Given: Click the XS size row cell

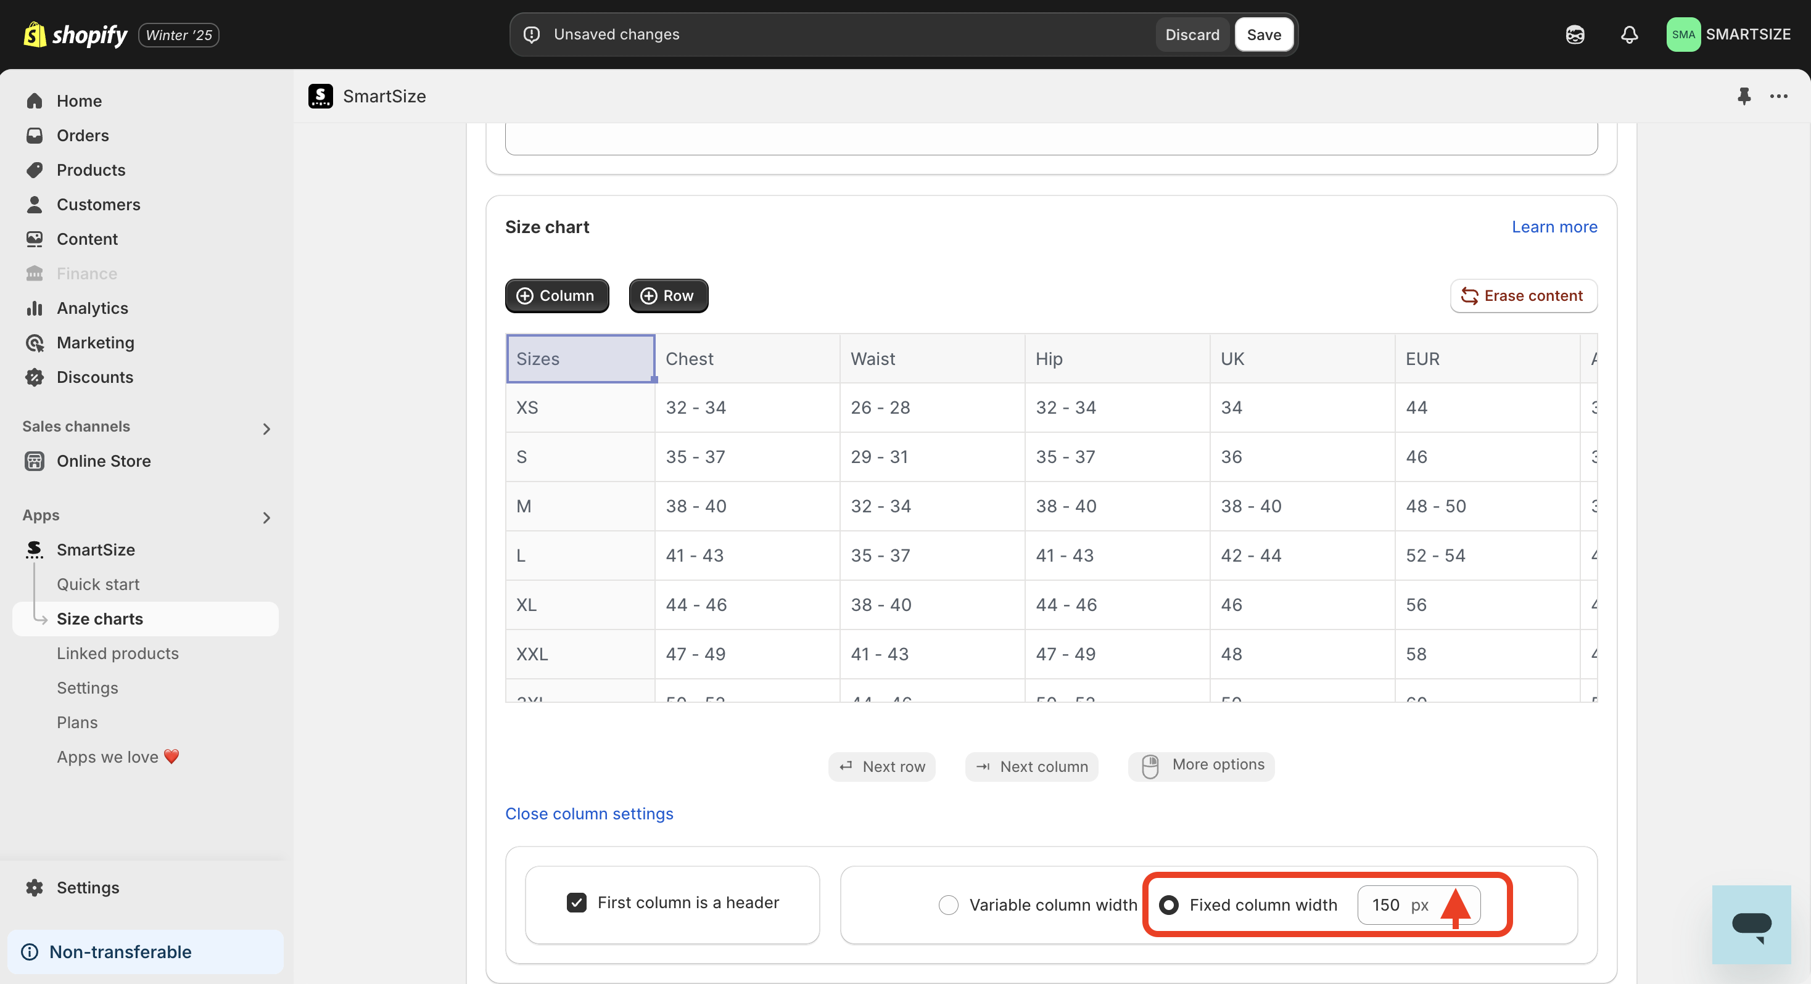Looking at the screenshot, I should tap(580, 408).
